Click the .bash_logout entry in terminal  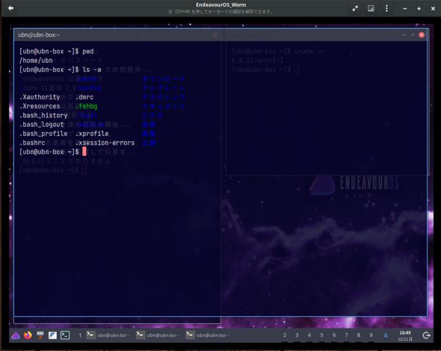coord(41,125)
